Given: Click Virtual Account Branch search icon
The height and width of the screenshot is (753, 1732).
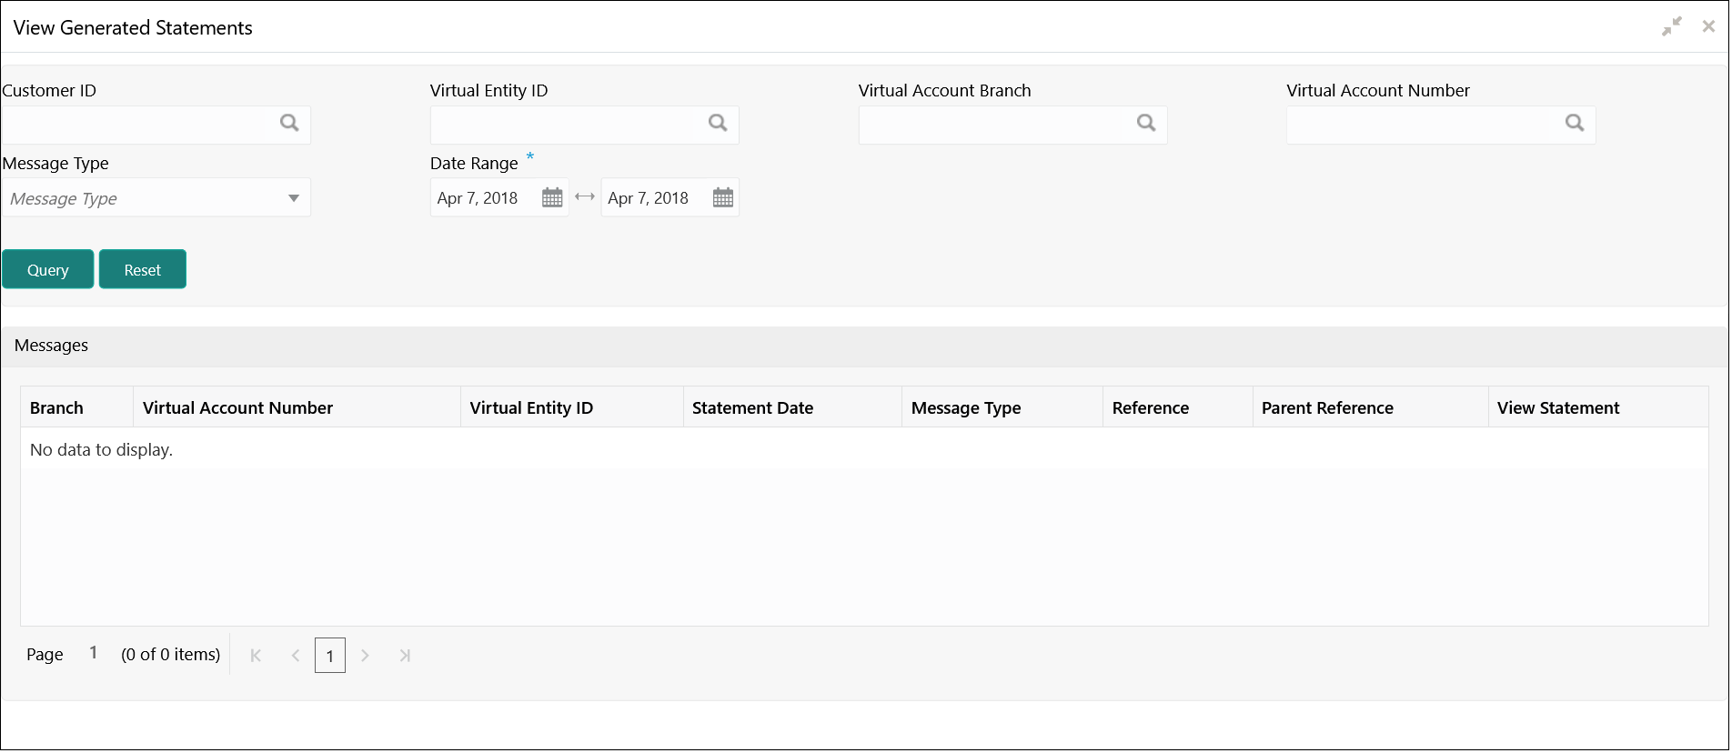Looking at the screenshot, I should click(x=1146, y=124).
